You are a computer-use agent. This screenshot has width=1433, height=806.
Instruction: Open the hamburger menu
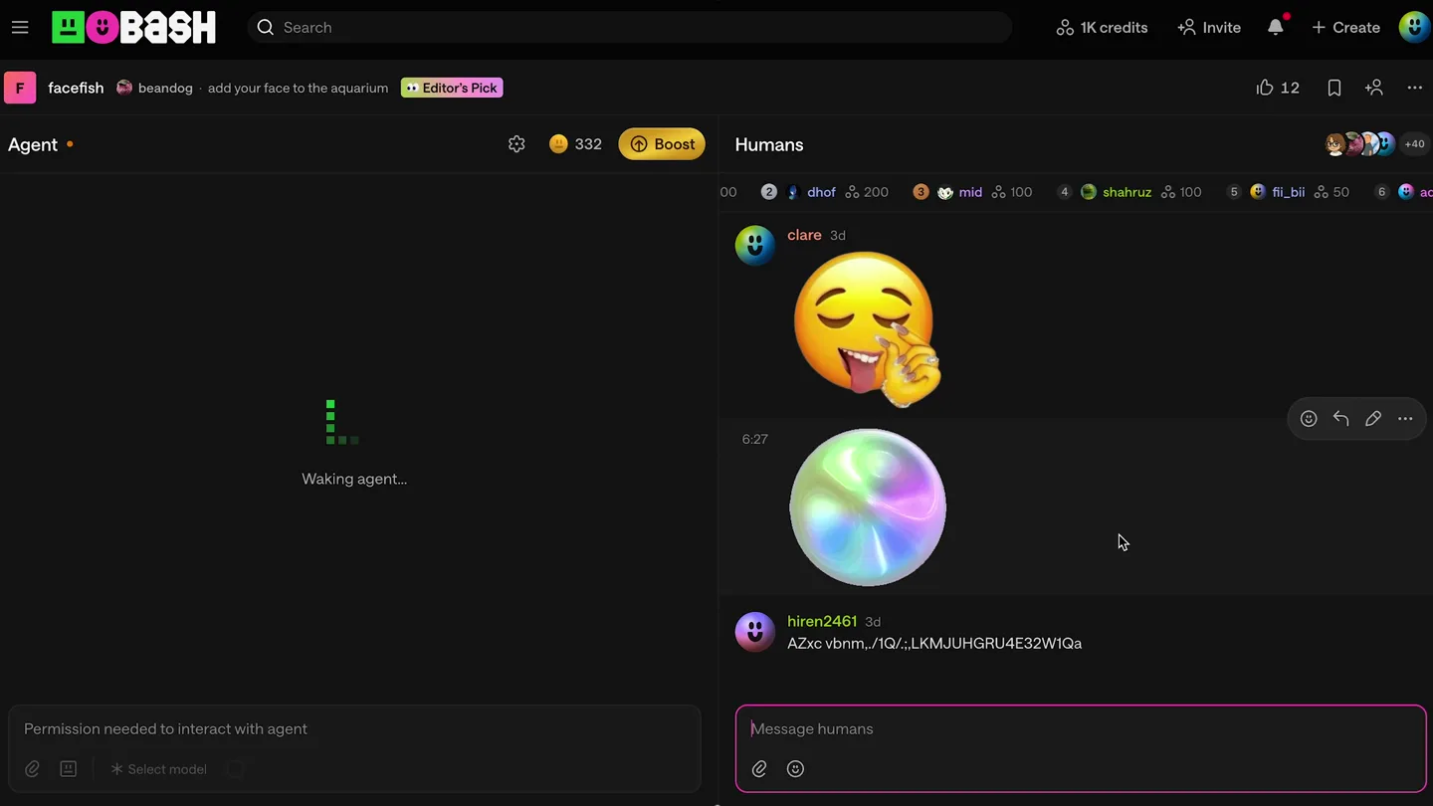click(20, 27)
